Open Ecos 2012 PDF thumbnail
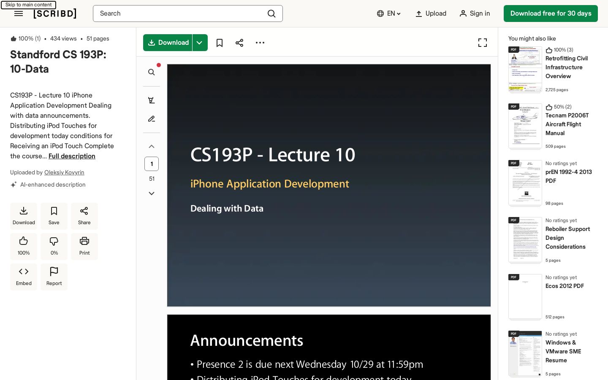This screenshot has height=380, width=608. pos(525,297)
